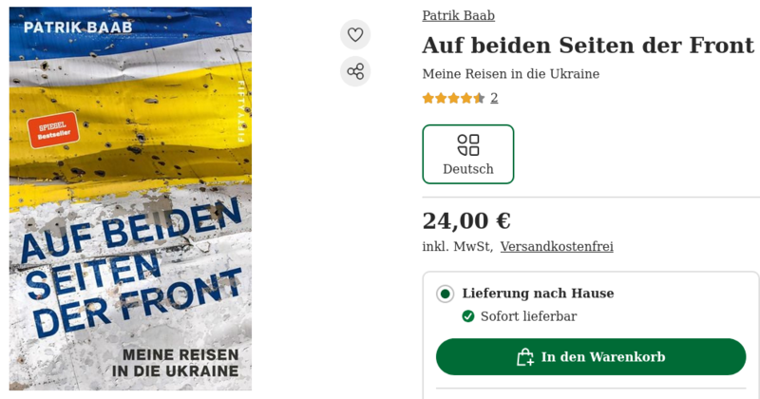Click the 24,00 € price
The height and width of the screenshot is (399, 760).
pos(466,220)
